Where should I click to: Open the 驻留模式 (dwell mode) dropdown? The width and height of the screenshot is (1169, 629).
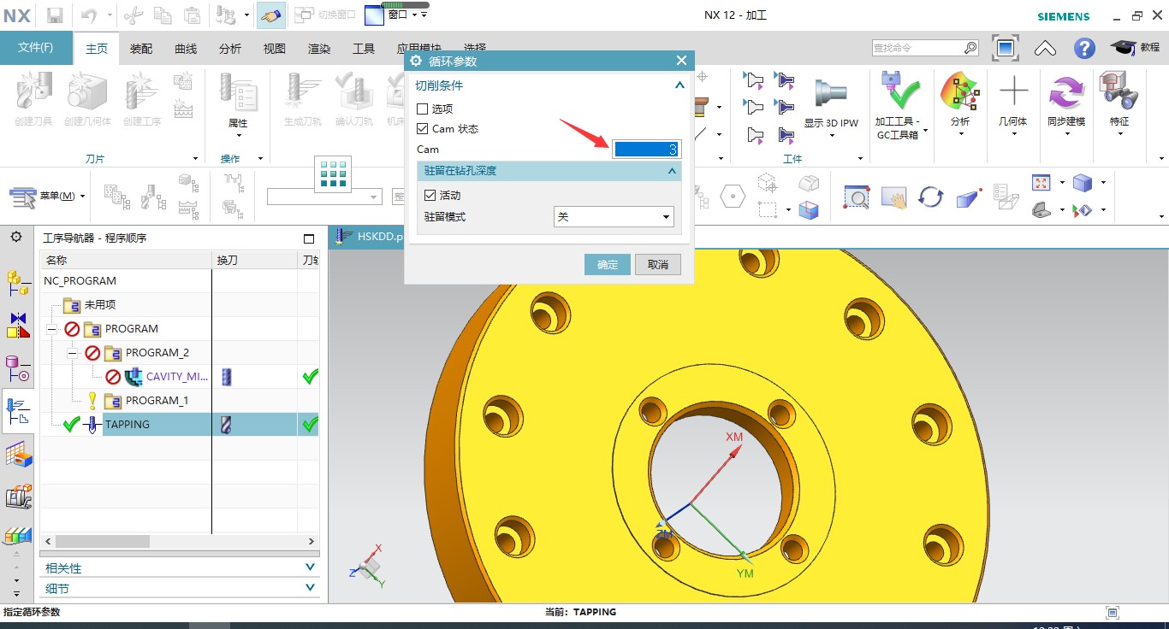[614, 217]
